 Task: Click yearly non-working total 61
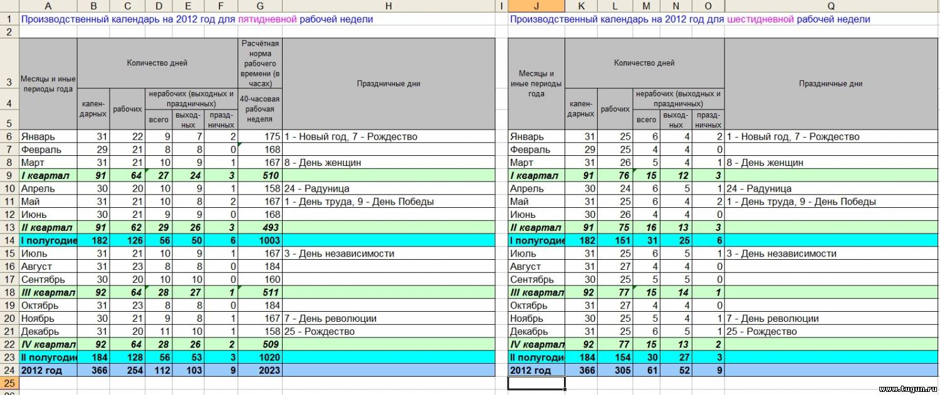point(645,370)
